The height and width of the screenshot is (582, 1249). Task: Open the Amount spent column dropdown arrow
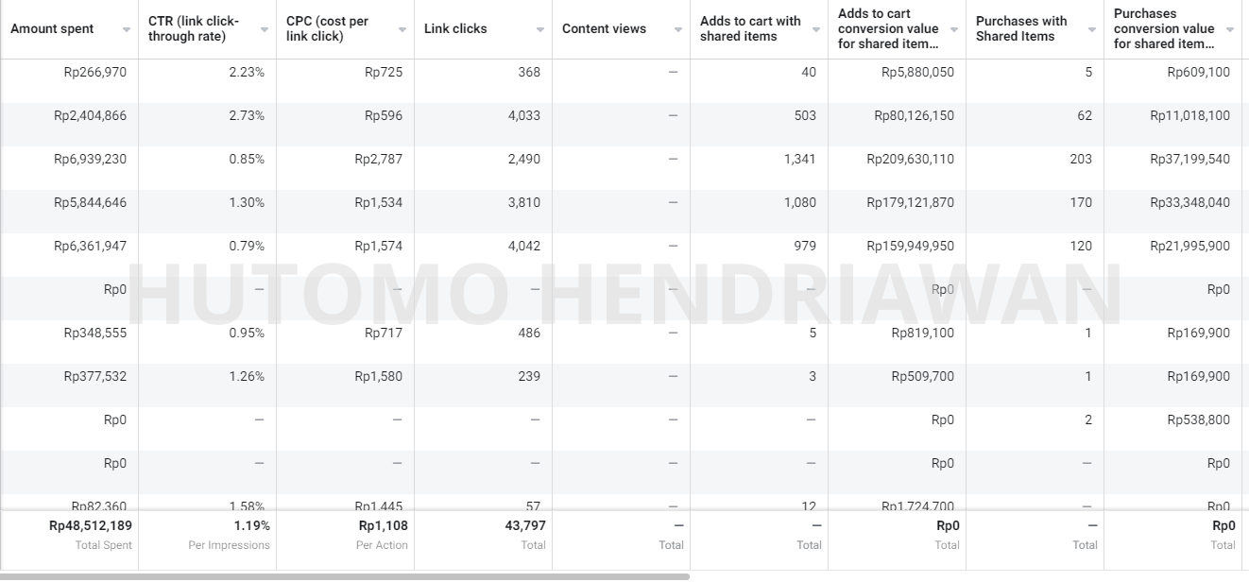pos(127,29)
